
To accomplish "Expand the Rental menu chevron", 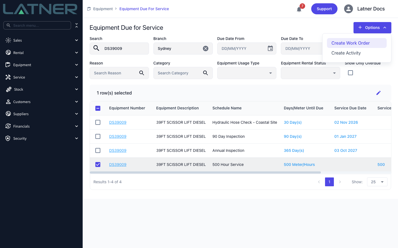I will [x=77, y=53].
